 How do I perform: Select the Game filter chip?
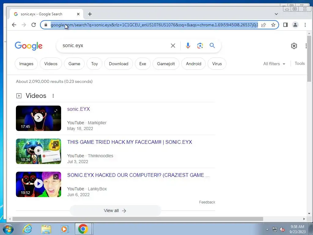[74, 64]
